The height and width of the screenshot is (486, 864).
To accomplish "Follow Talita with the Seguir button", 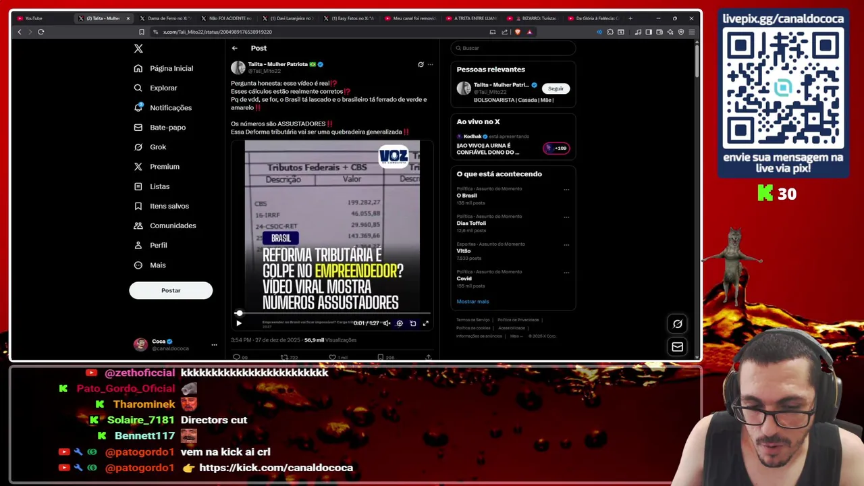I will [x=556, y=88].
